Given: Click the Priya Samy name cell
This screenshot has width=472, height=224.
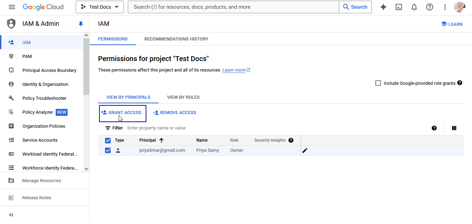Looking at the screenshot, I should 208,150.
